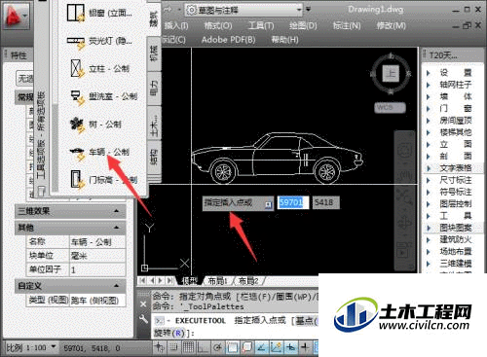Click the 5418 Y coordinate input field
487x357 pixels.
[x=325, y=202]
